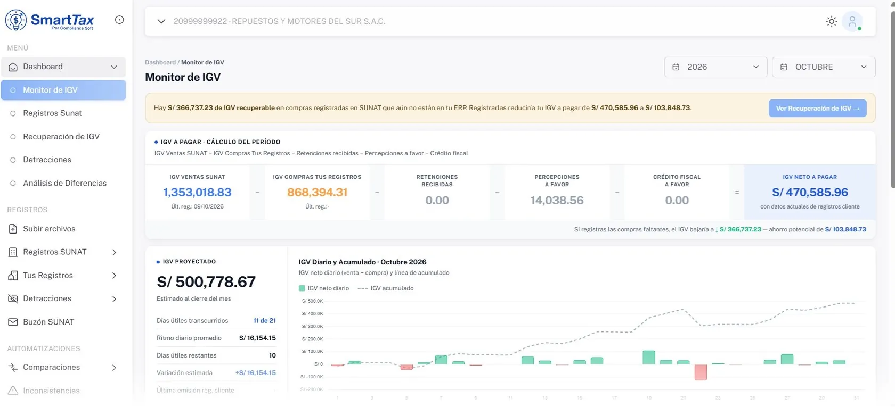Expand the Detracciones submenu arrow under Registros
The image size is (895, 407).
[x=114, y=299]
